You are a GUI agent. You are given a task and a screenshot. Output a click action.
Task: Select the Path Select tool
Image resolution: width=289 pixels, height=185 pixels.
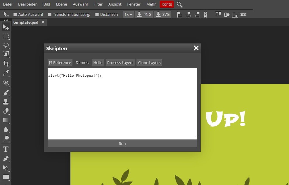(6, 168)
